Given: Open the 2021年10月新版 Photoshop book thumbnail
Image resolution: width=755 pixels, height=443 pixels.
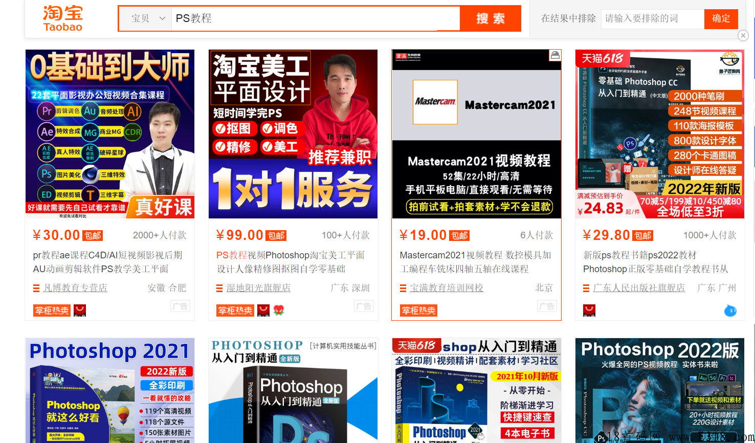Looking at the screenshot, I should (477, 390).
